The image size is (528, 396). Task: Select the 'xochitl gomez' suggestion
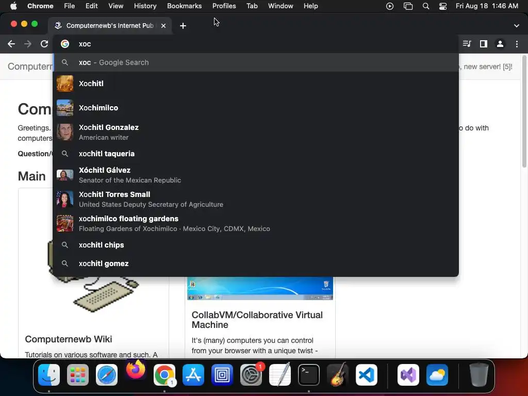pos(256,263)
